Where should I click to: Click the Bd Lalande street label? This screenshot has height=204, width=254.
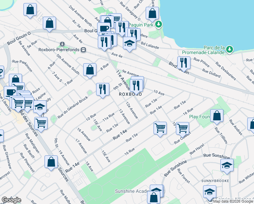[150, 46]
